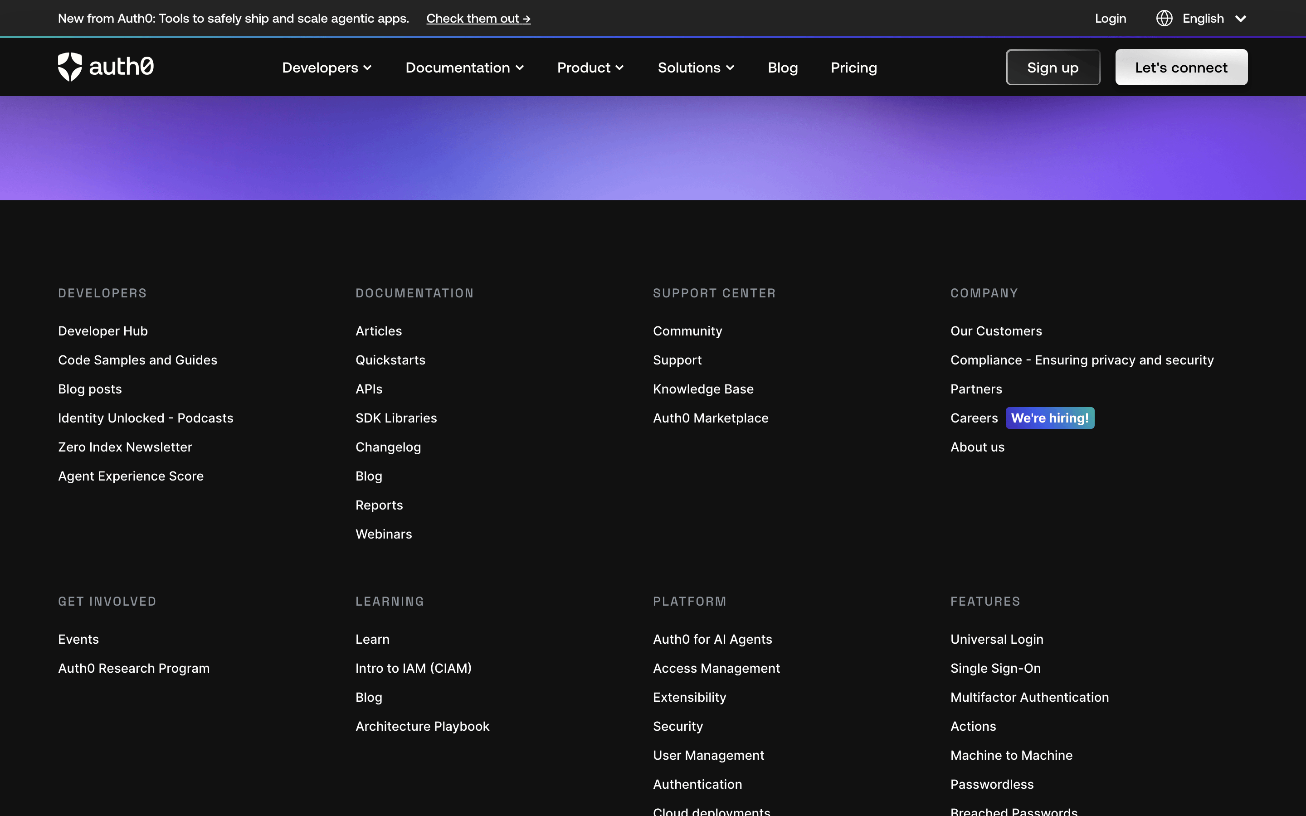Click the Auth0 shield logo

[x=106, y=67]
